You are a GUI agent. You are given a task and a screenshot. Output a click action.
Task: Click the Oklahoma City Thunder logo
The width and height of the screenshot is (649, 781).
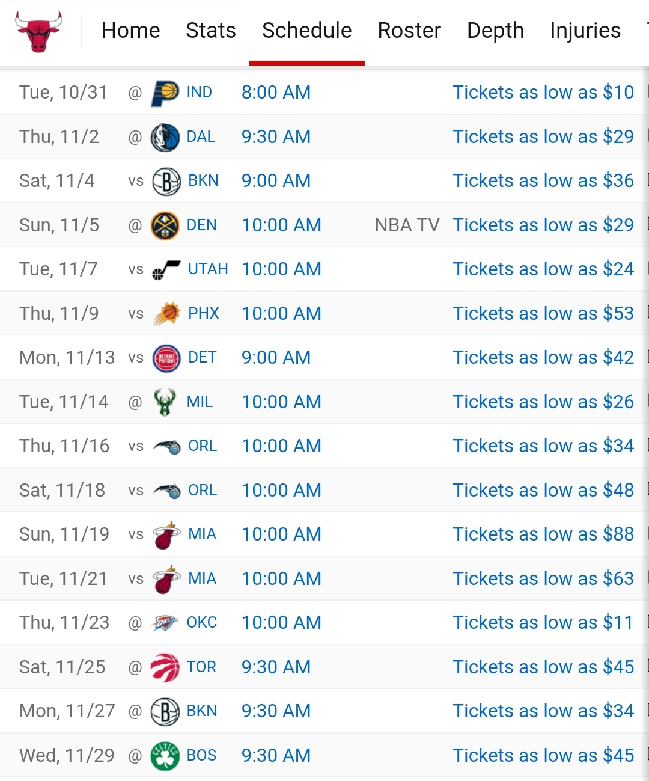click(x=165, y=623)
